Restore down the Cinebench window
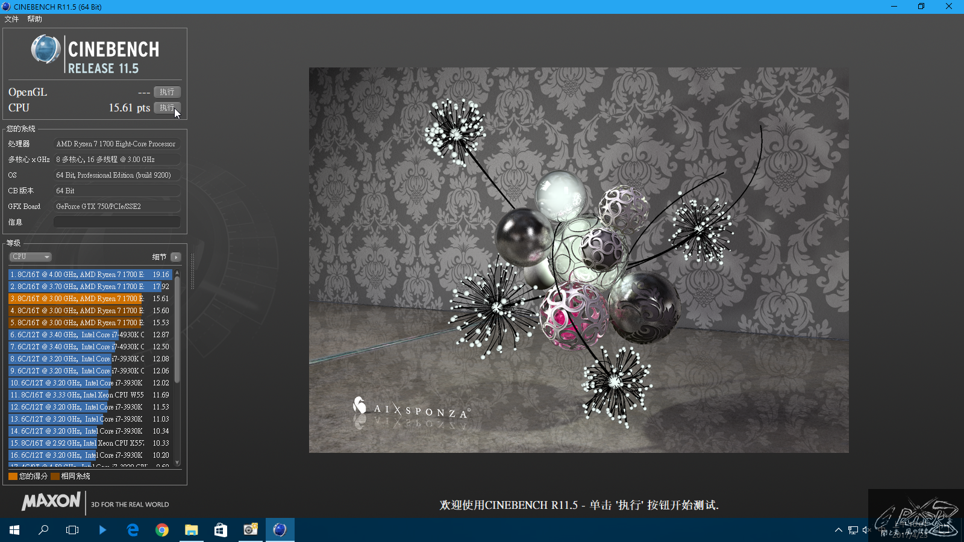 click(x=921, y=7)
